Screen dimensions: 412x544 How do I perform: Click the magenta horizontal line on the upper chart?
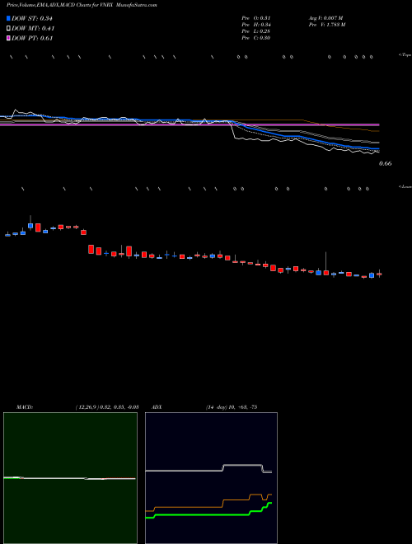[190, 124]
